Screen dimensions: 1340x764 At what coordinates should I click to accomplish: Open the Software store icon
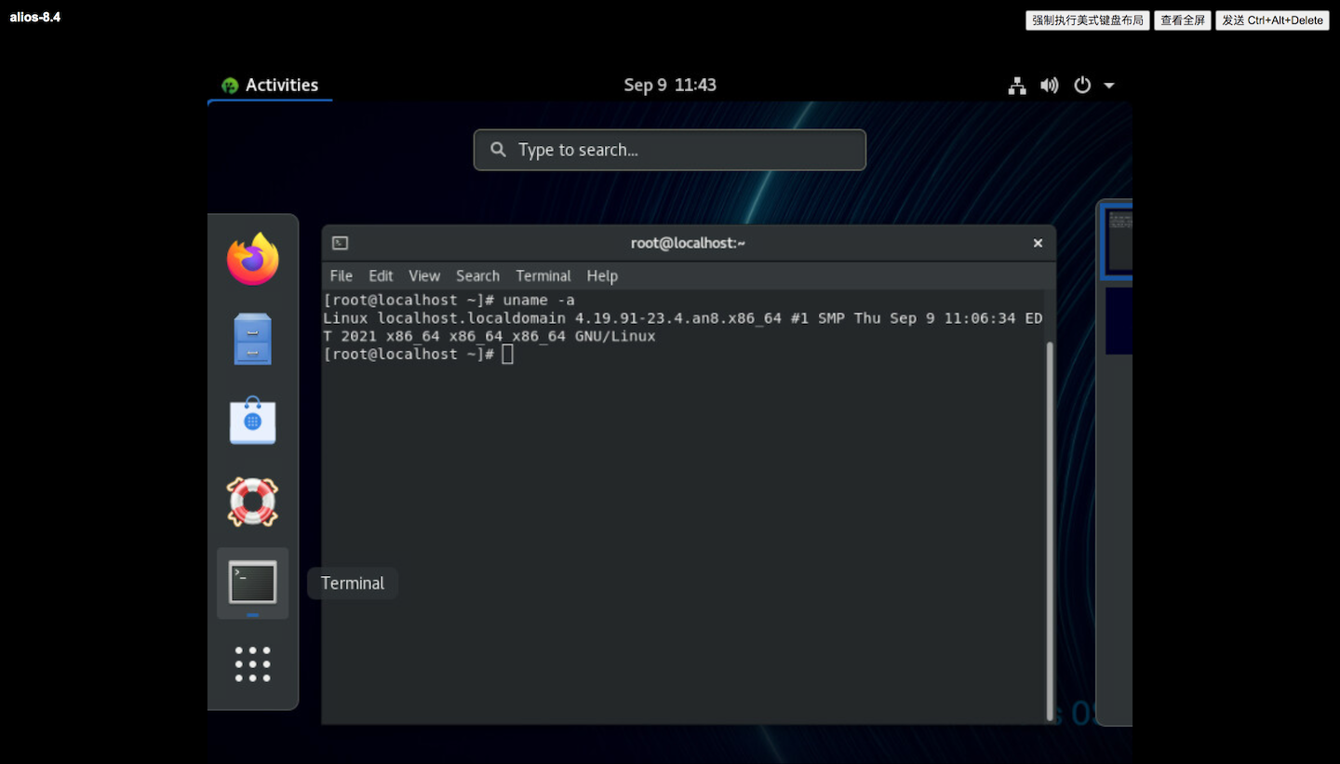[252, 421]
